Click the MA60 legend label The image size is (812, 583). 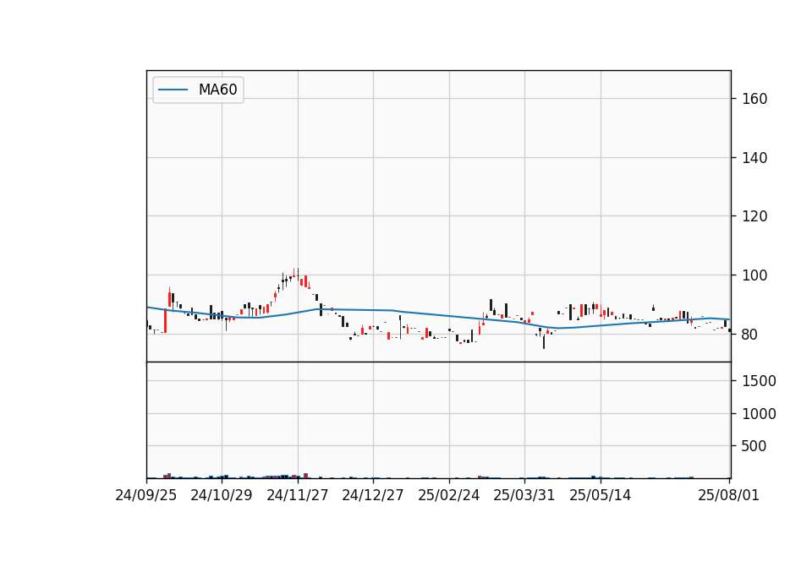click(217, 90)
